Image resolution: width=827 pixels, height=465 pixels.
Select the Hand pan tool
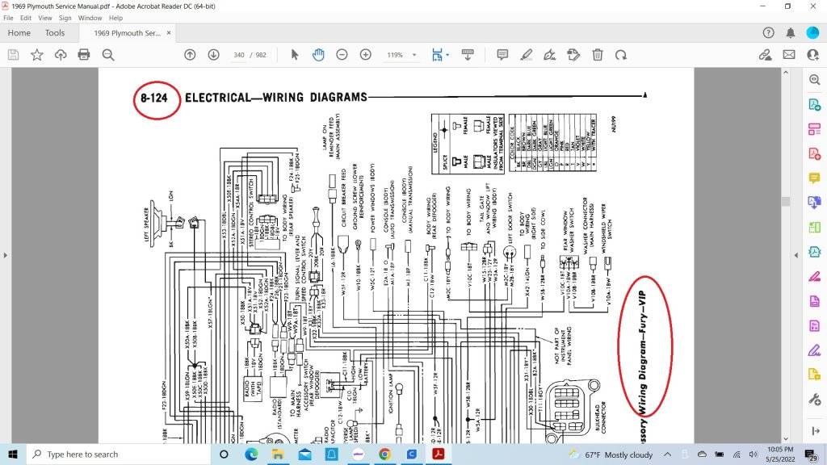point(318,55)
